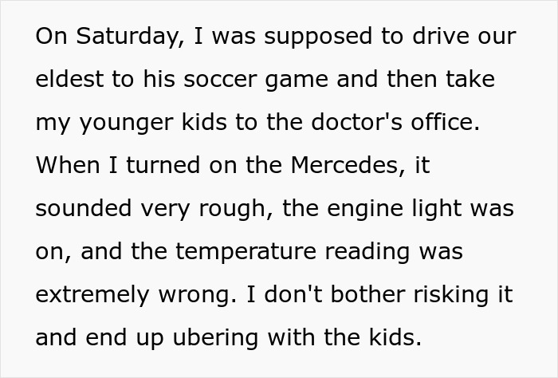Click on the word "sounded"
This screenshot has width=558, height=378.
pyautogui.click(x=81, y=209)
